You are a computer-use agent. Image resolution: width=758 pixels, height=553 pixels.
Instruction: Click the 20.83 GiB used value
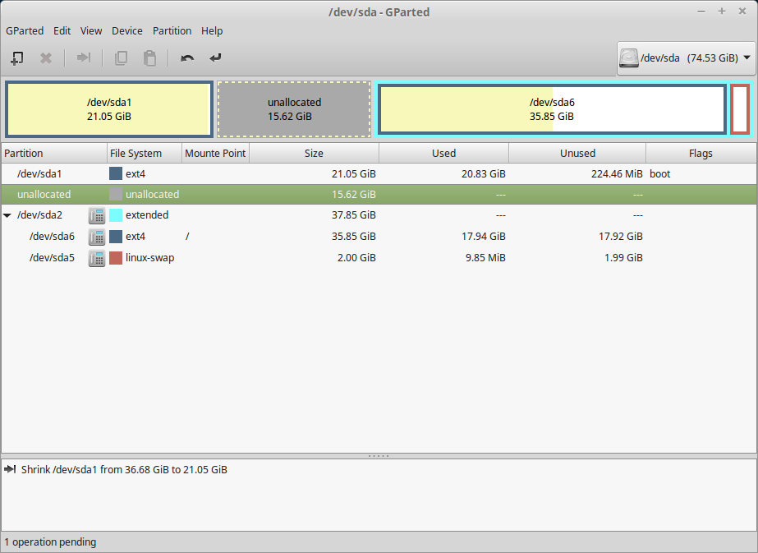(x=484, y=174)
